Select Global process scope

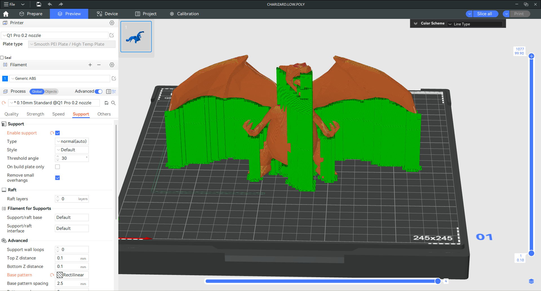(x=37, y=92)
